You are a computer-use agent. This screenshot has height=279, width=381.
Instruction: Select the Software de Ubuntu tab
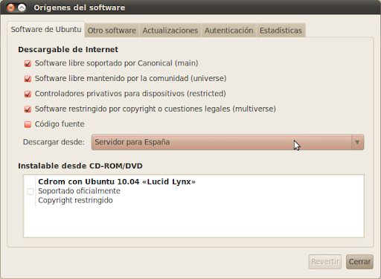46,29
